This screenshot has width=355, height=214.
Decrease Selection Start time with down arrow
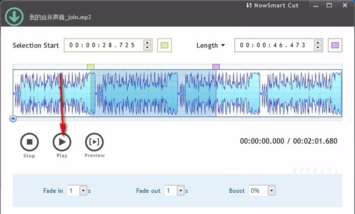147,48
